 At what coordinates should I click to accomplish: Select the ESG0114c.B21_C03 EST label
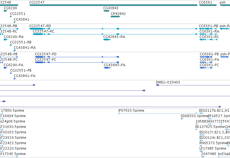pyautogui.click(x=215, y=138)
